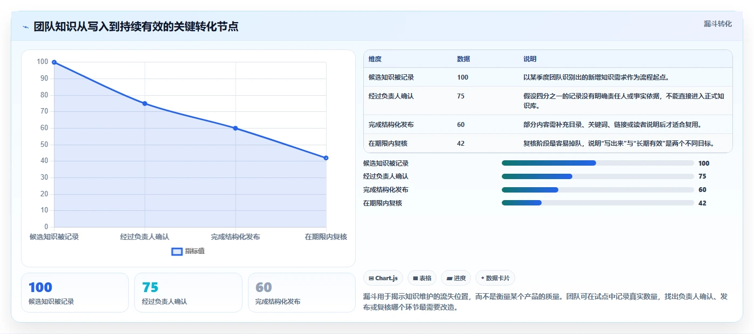This screenshot has width=754, height=334.
Task: Toggle the 指标值 legend label
Action: click(195, 251)
